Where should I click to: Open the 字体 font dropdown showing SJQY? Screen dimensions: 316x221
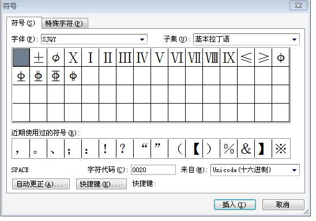click(94, 39)
